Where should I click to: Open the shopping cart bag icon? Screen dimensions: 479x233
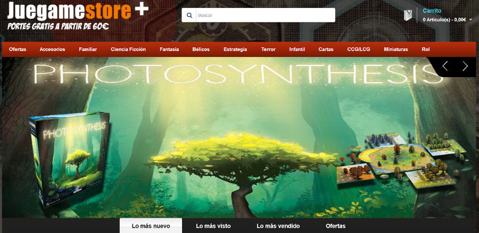pyautogui.click(x=408, y=15)
